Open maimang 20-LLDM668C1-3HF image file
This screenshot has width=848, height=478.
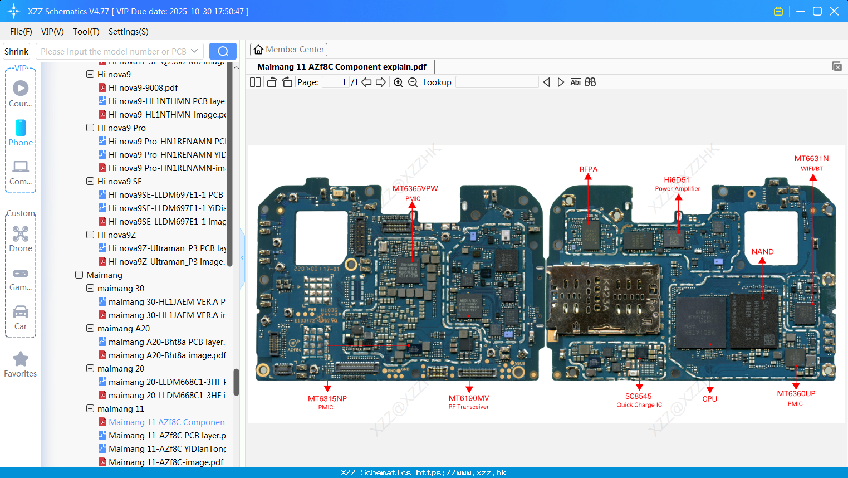click(x=162, y=395)
